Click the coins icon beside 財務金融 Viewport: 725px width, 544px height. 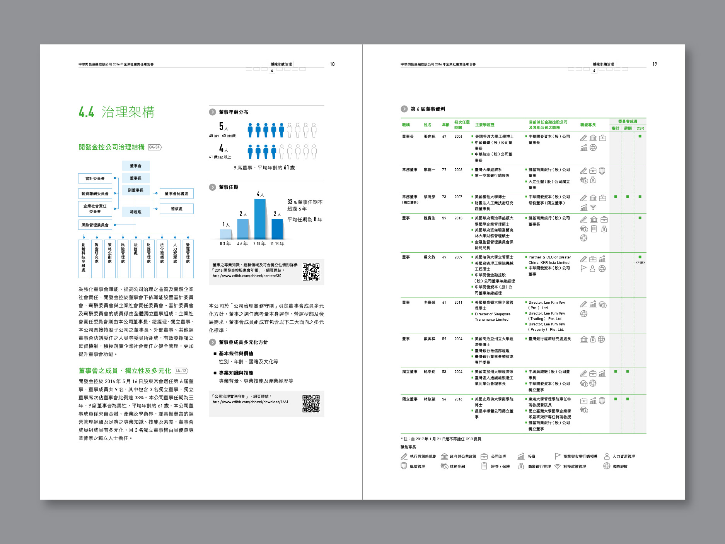444,466
